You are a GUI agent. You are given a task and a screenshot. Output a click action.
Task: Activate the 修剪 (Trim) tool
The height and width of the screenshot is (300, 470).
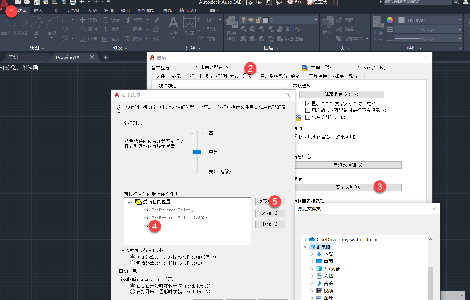pyautogui.click(x=134, y=20)
